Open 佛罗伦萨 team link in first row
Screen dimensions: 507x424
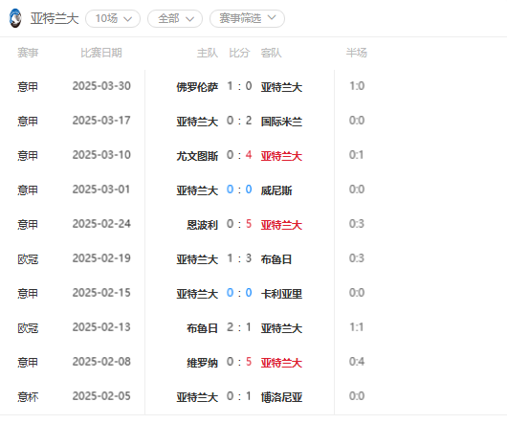point(197,87)
